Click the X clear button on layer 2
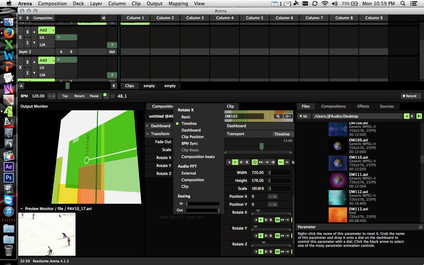This screenshot has height=265, width=424. 20,37
